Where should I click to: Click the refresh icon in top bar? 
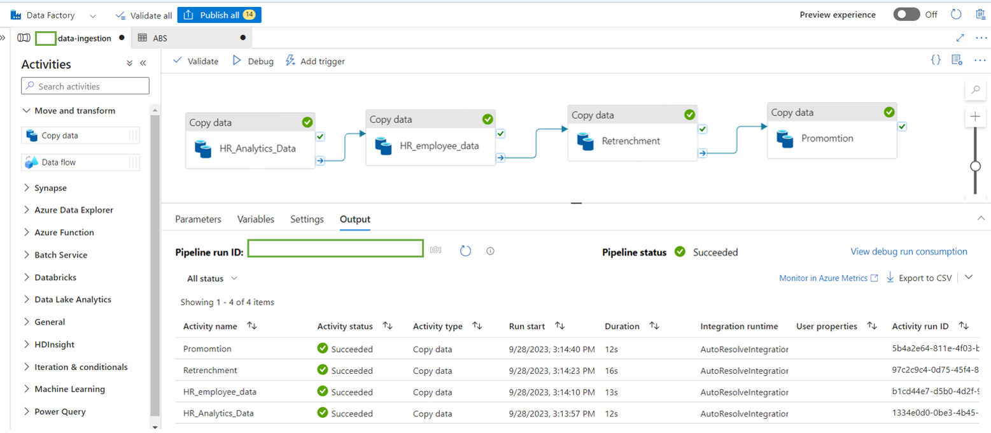click(956, 14)
